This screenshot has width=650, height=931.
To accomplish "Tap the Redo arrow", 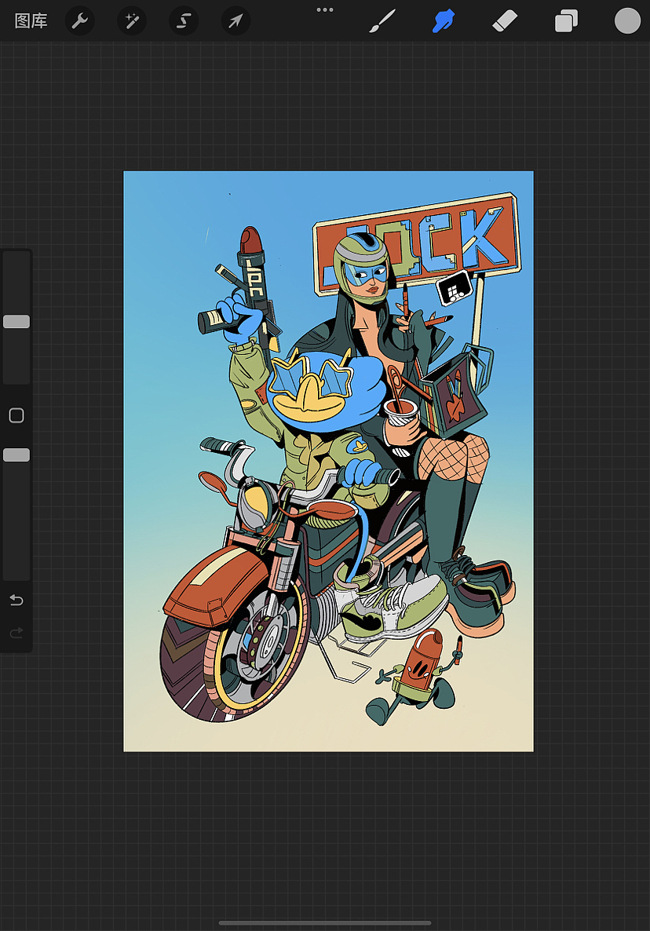I will [16, 633].
